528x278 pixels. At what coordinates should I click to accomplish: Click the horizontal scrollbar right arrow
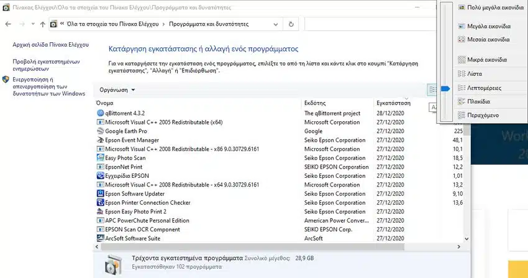click(x=458, y=247)
